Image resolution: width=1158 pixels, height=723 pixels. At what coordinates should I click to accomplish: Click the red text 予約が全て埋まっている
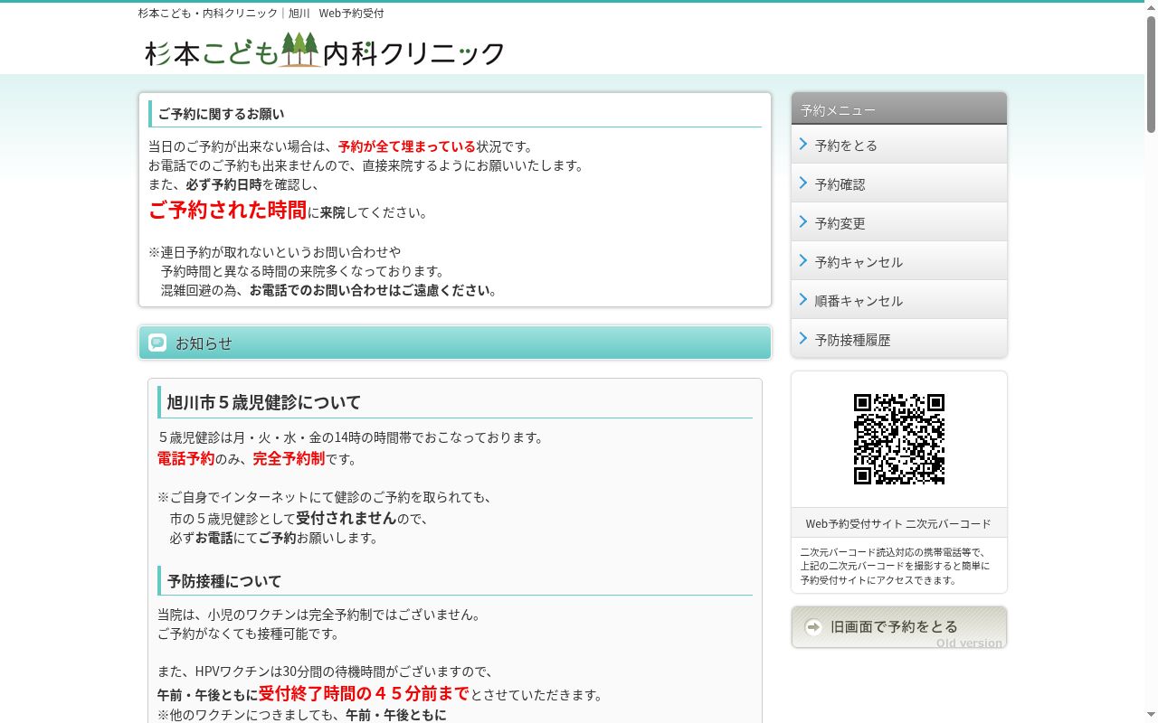click(x=407, y=146)
